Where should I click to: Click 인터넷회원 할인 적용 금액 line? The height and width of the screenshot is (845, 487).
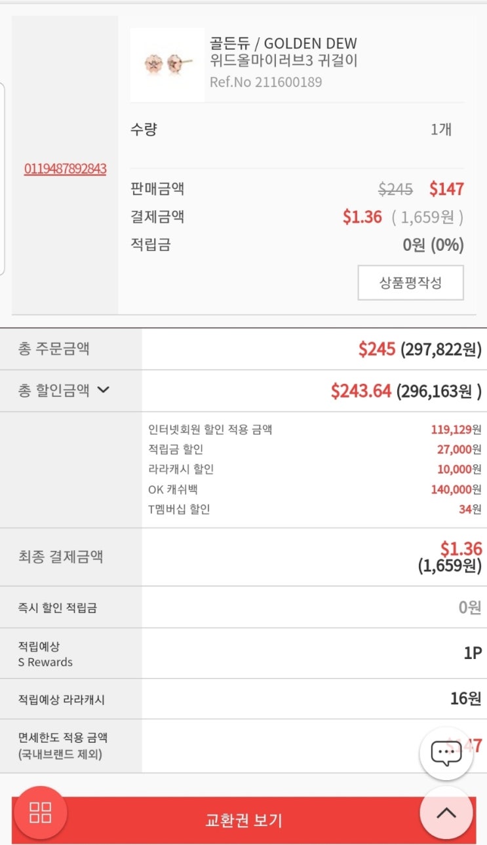tap(210, 430)
